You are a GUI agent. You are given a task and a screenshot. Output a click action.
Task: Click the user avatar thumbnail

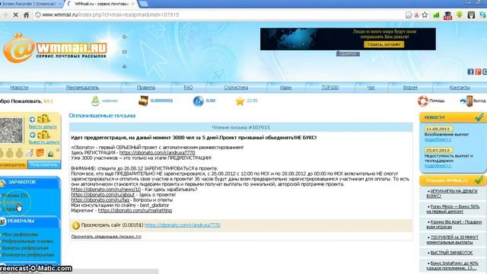(x=11, y=130)
